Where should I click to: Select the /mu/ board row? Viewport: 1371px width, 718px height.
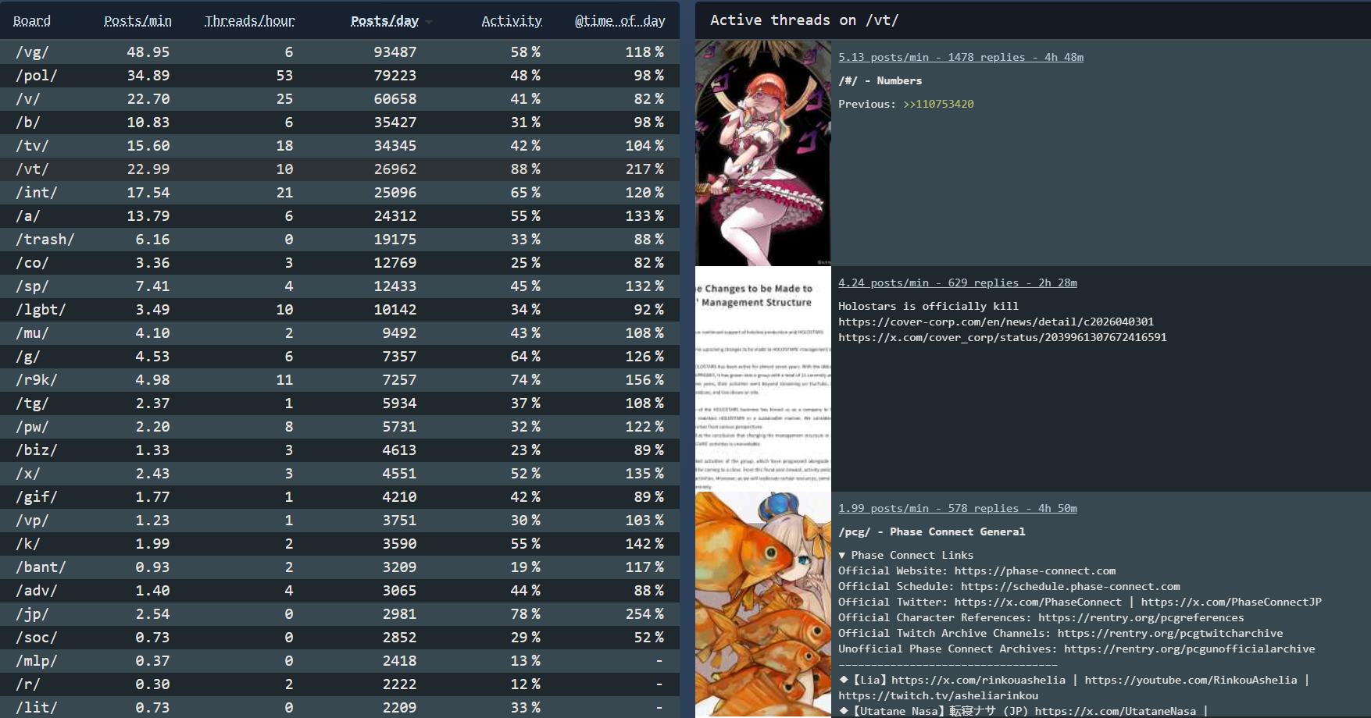340,333
